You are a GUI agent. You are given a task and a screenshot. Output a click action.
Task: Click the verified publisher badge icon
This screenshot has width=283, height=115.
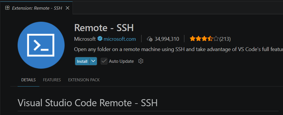100,39
